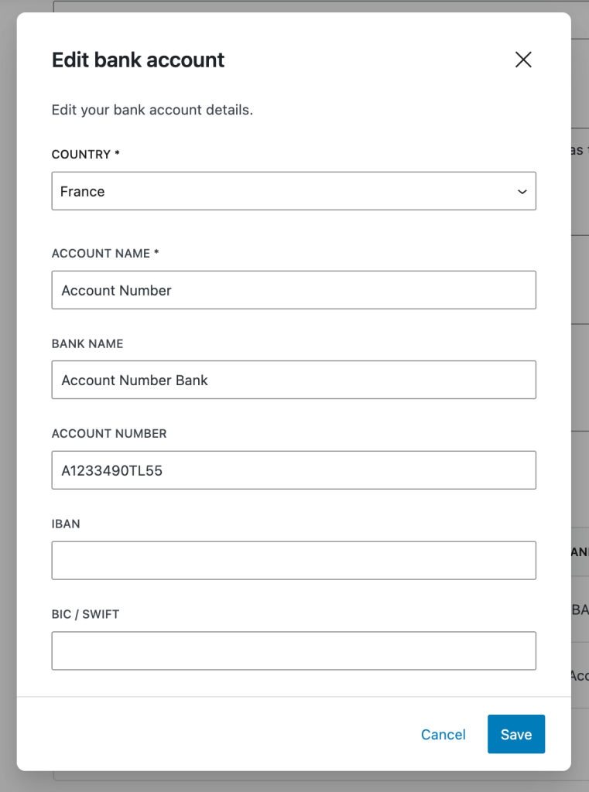Screen dimensions: 589x792
Task: Close the Edit bank account dialog
Action: [x=523, y=60]
